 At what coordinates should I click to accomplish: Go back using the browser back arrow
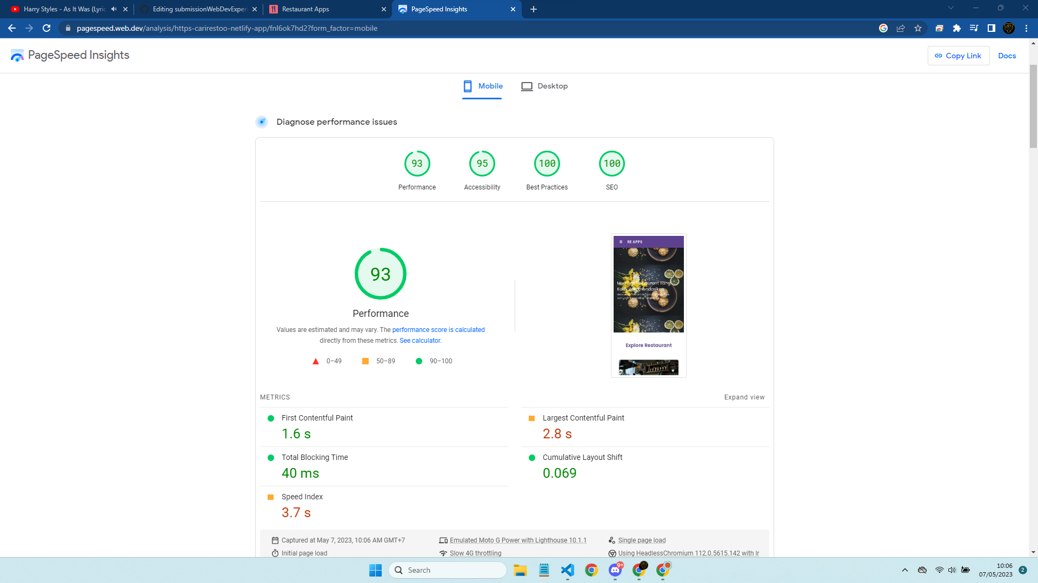tap(12, 28)
